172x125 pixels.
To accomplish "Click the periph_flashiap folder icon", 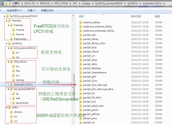I will pos(80,68).
